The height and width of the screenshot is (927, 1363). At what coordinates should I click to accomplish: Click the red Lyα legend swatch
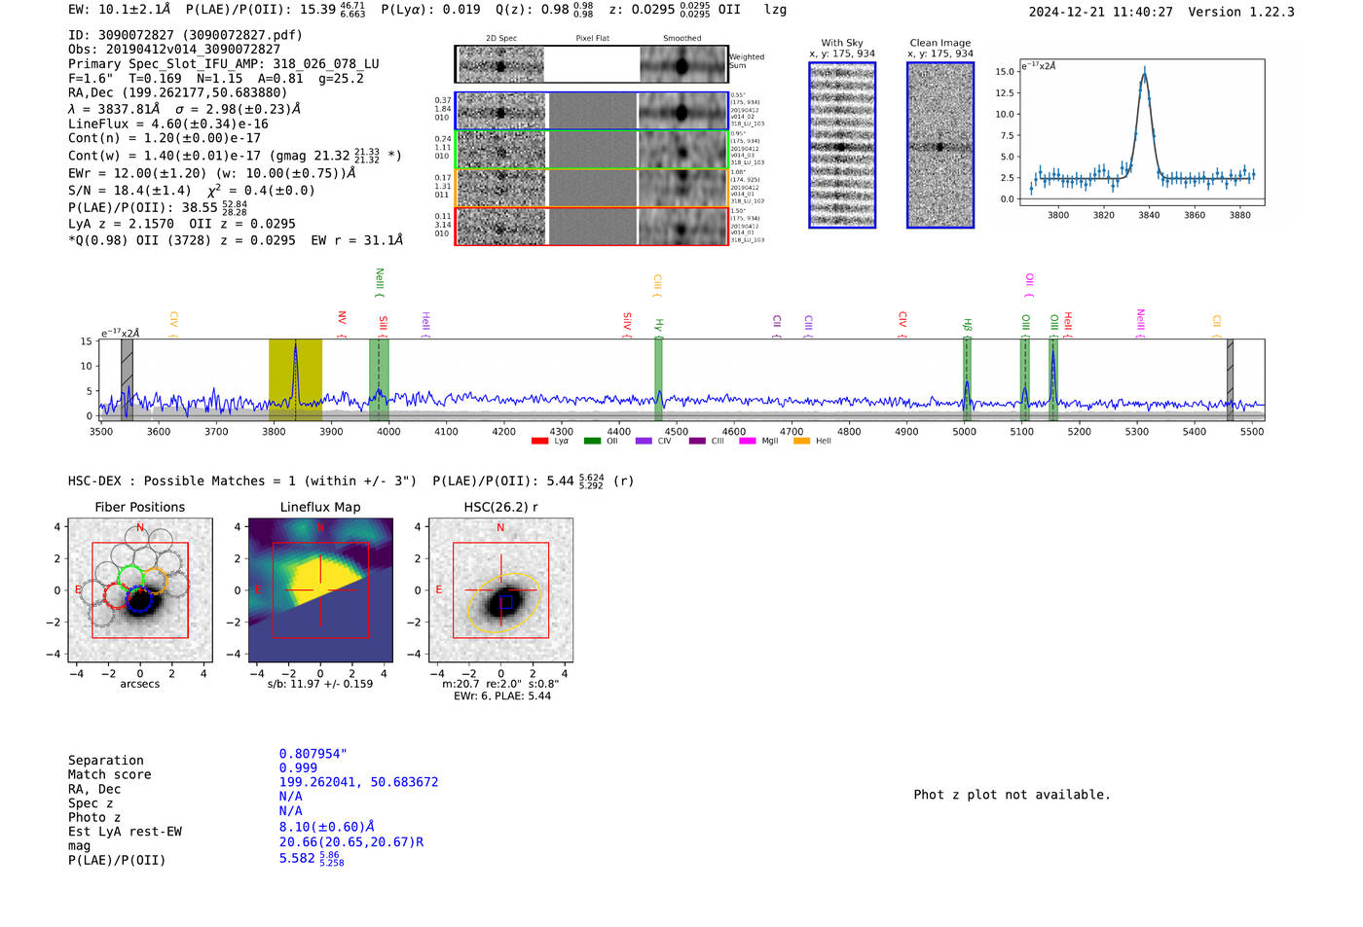pyautogui.click(x=539, y=442)
